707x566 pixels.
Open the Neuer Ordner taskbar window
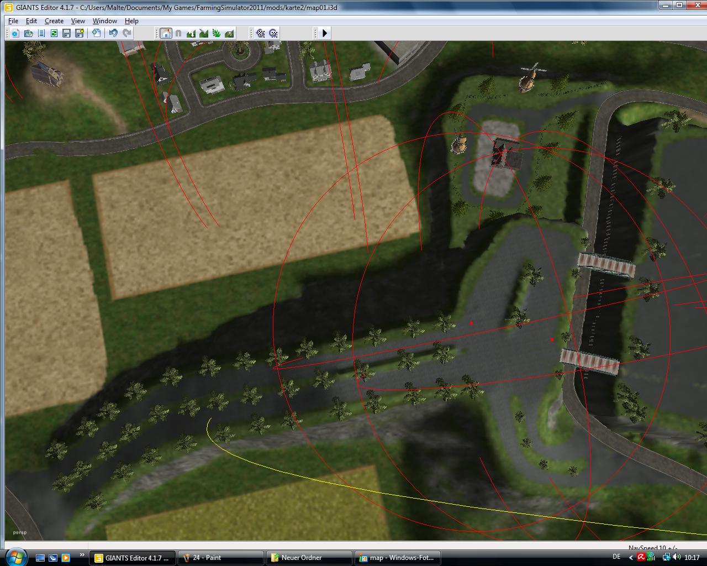tap(309, 558)
